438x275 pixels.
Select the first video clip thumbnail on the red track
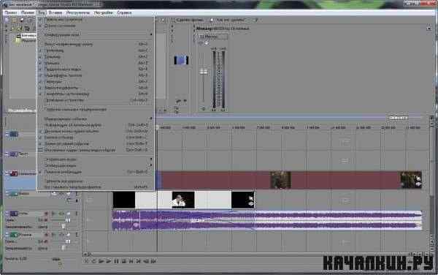coord(281,180)
